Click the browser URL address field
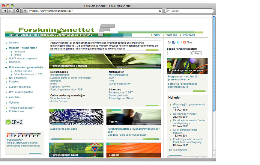This screenshot has height=165, width=260. pos(95,11)
